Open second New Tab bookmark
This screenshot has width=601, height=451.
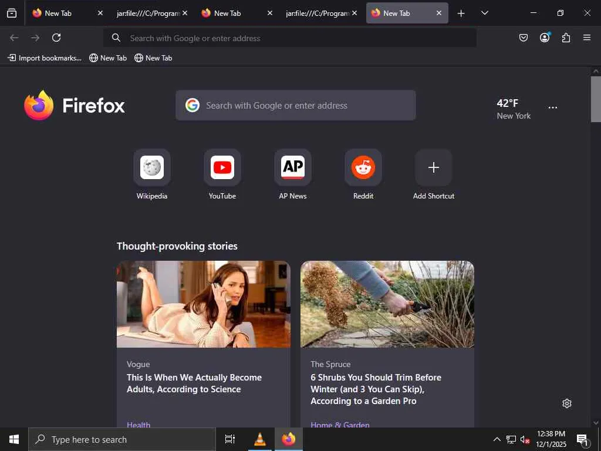click(x=153, y=58)
